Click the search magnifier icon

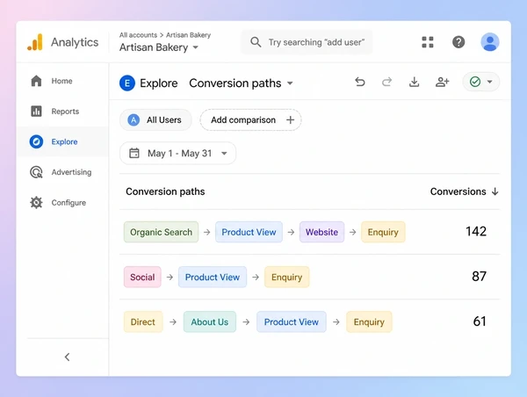(256, 42)
